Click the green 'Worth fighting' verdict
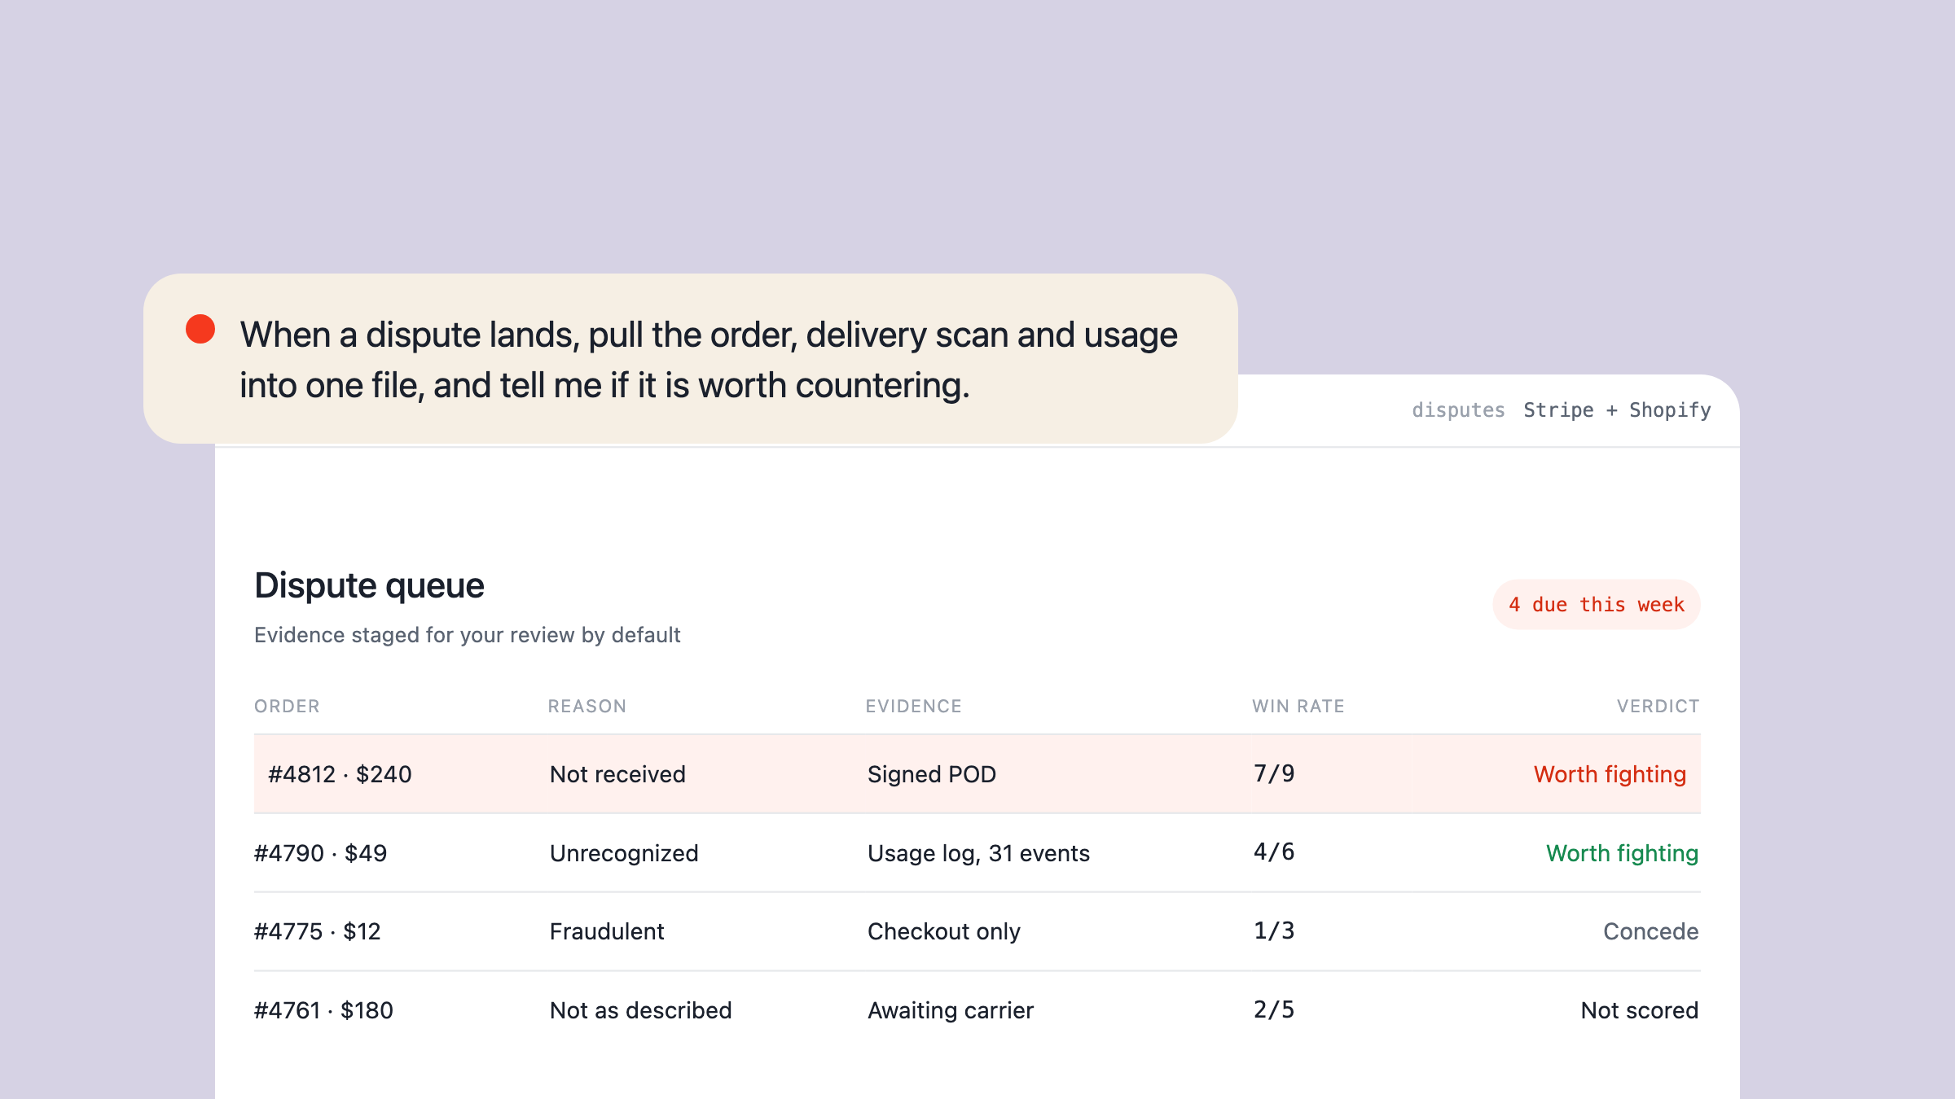 click(x=1622, y=853)
